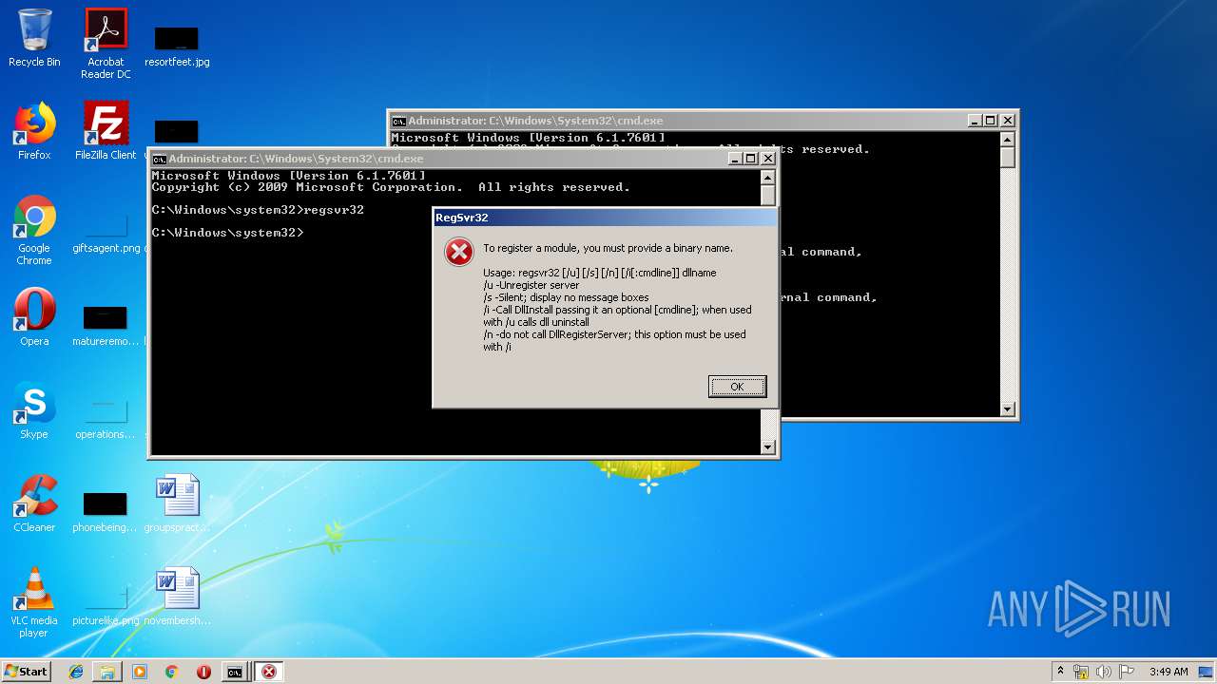Viewport: 1217px width, 684px height.
Task: Click the front cmd.exe title bar
Action: 463,159
